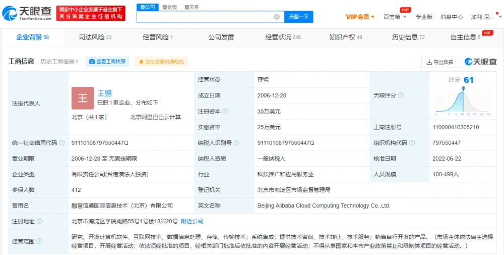The image size is (504, 255).
Task: Click the TianYanCha watermark logo near export
Action: pos(480,62)
